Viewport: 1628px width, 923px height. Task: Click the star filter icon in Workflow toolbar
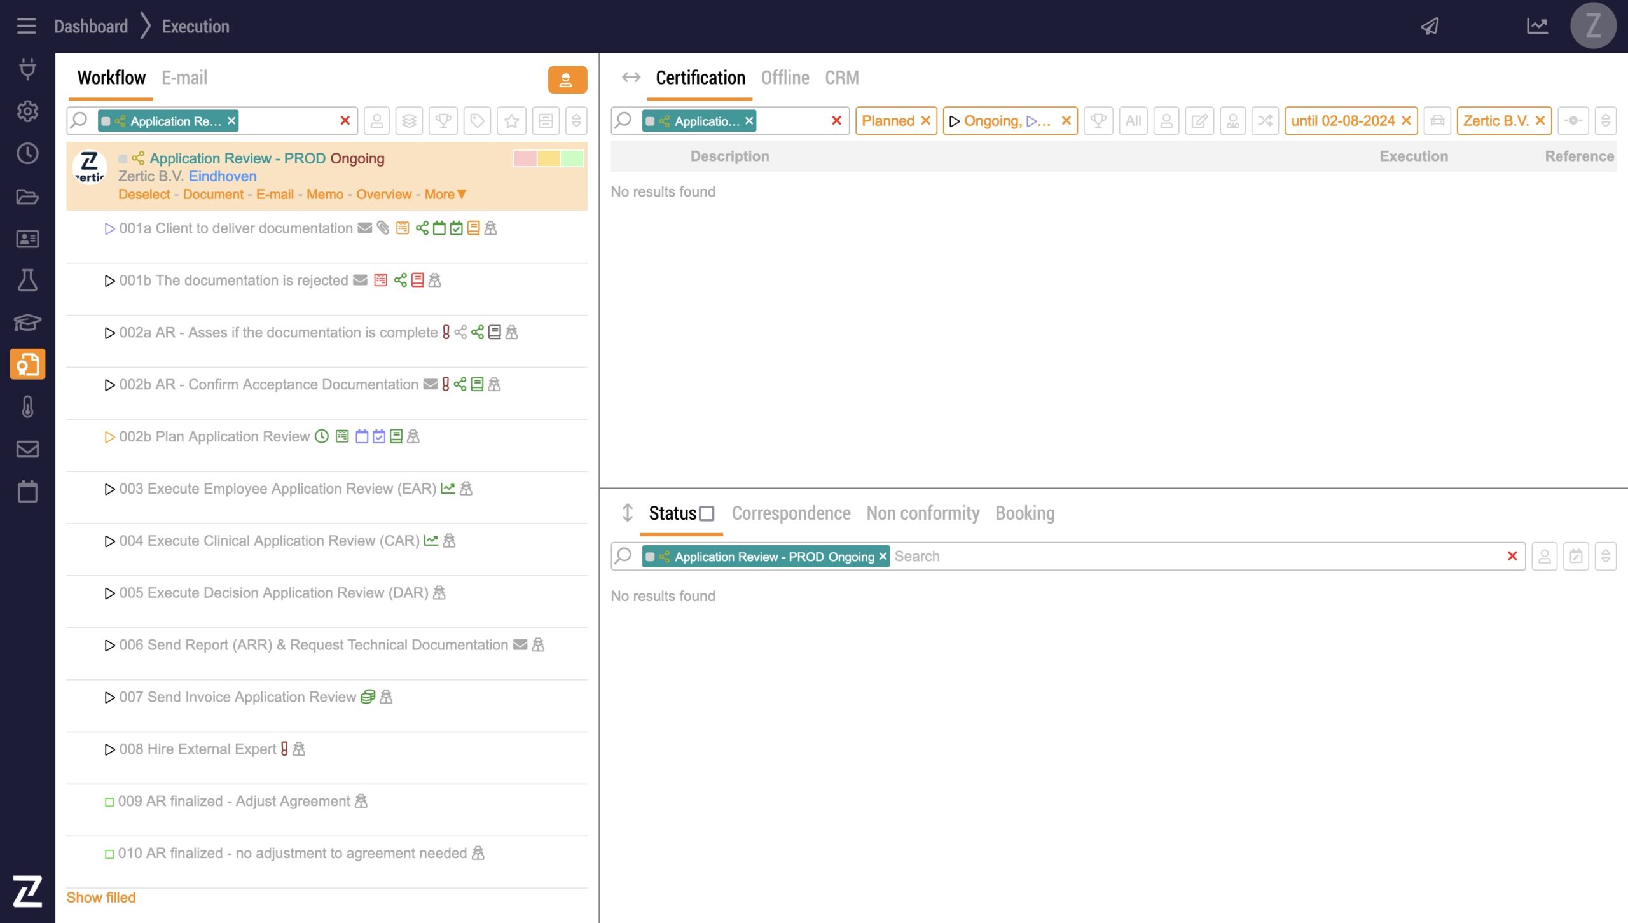click(x=511, y=121)
